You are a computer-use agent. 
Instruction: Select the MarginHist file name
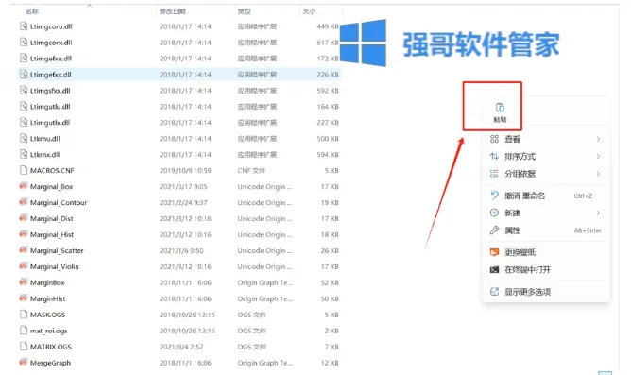47,298
